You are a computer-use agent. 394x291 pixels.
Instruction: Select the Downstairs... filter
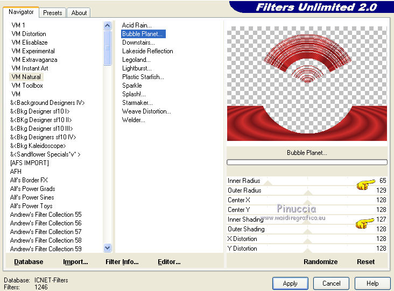[x=138, y=42]
